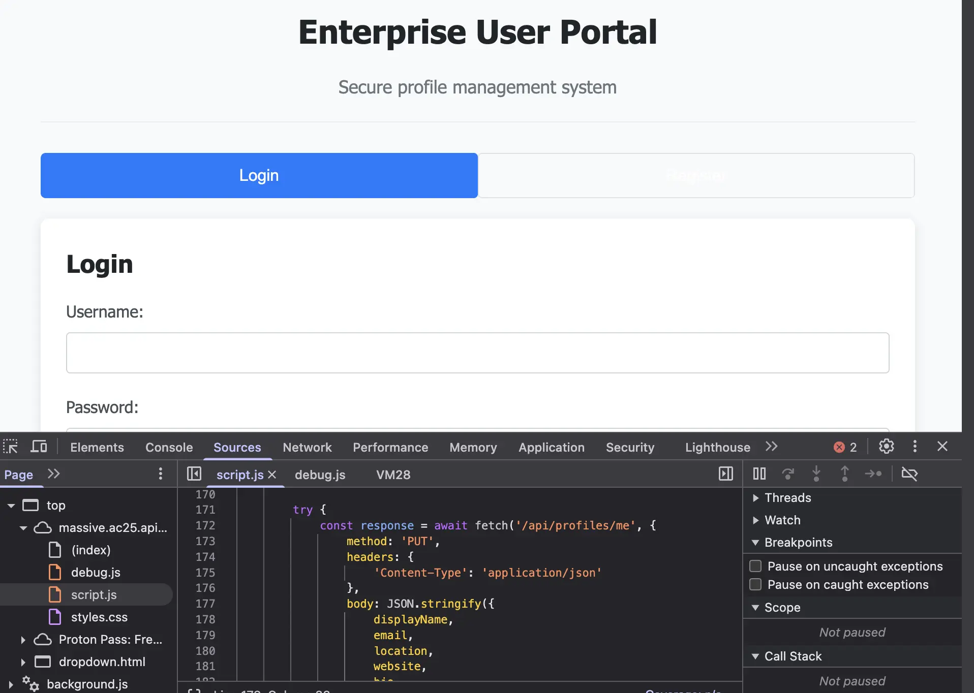Open the Application tab

tap(552, 447)
